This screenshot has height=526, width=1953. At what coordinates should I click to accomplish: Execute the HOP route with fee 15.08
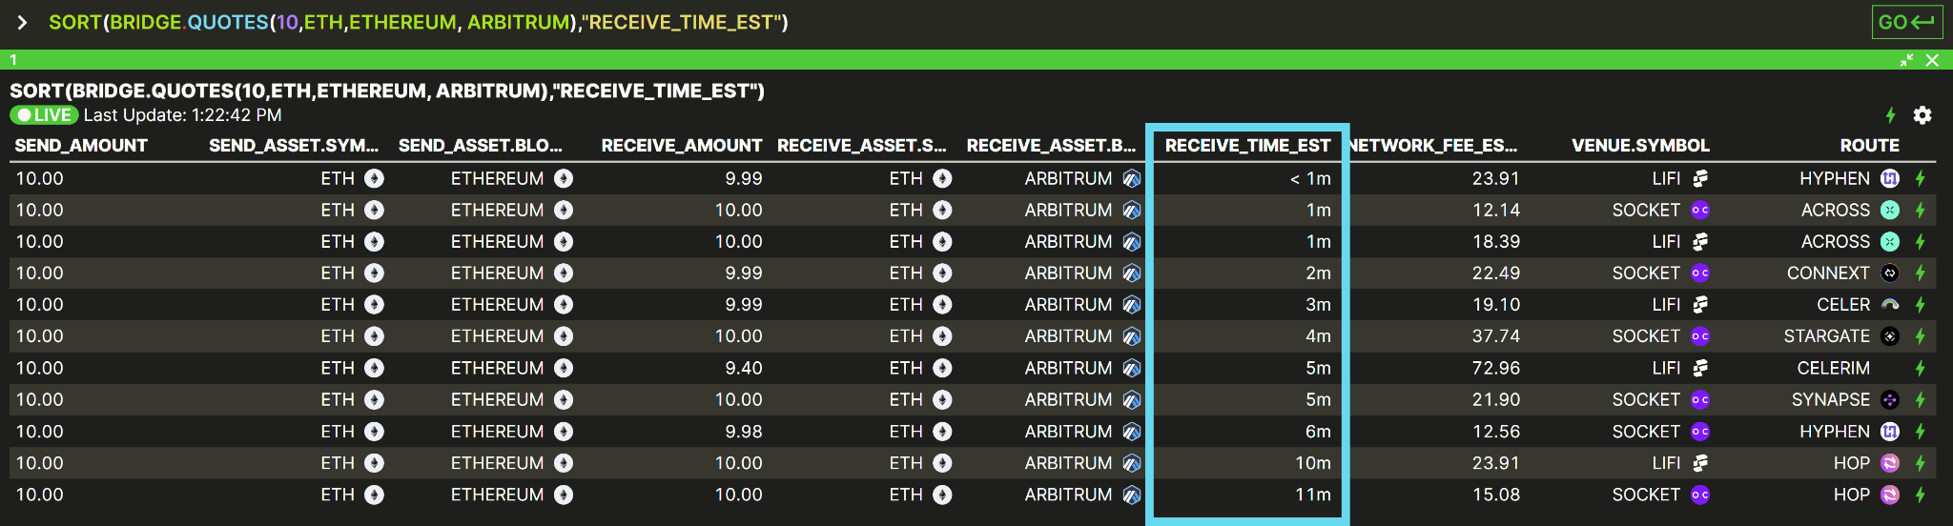1920,495
